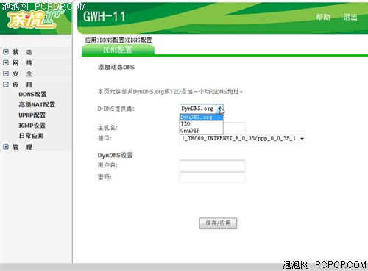Click the D-DNS provider dropdown arrow
This screenshot has width=368, height=271.
[x=219, y=109]
